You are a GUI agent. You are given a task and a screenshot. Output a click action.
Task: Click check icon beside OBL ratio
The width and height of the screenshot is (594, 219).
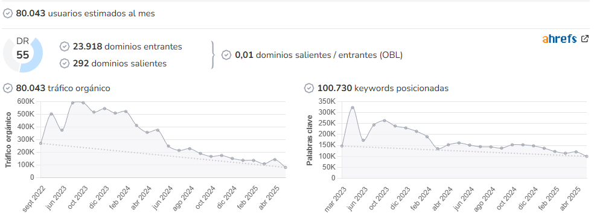coord(226,55)
